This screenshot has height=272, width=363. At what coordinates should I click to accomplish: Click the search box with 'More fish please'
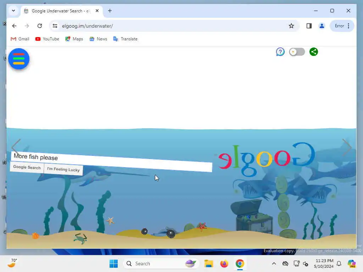111,161
